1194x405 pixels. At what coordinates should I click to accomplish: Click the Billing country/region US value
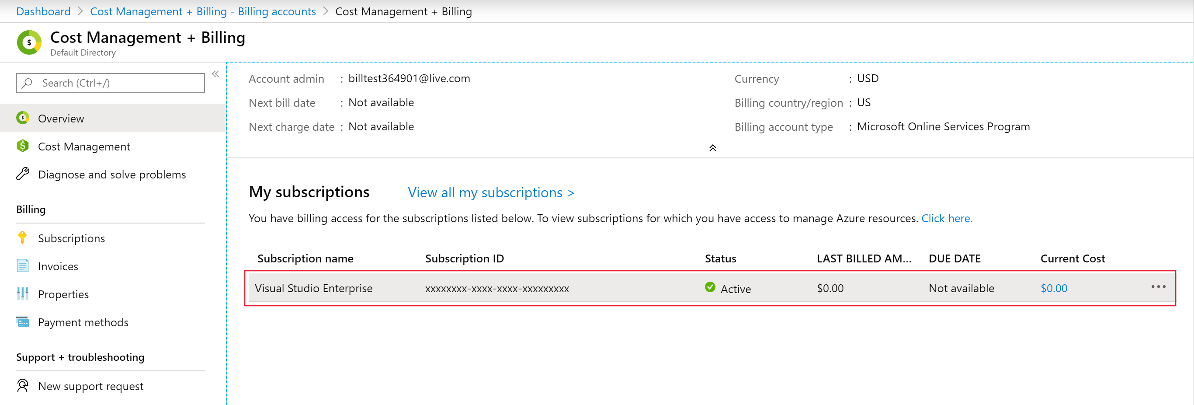coord(864,102)
